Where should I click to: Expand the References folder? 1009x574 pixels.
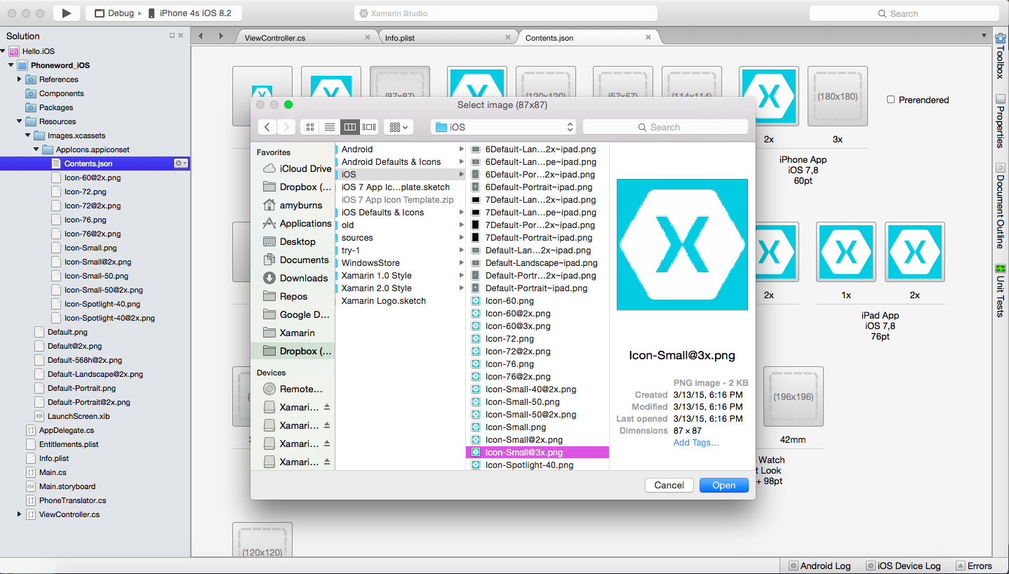point(20,79)
